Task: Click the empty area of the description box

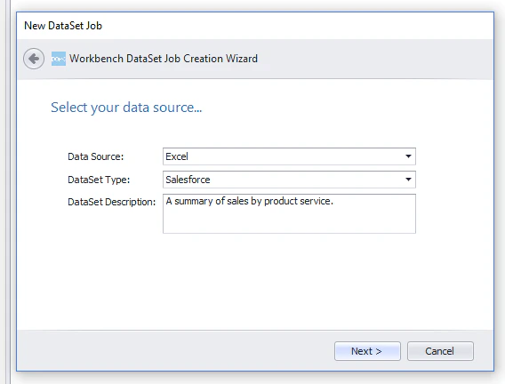Action: pyautogui.click(x=289, y=221)
